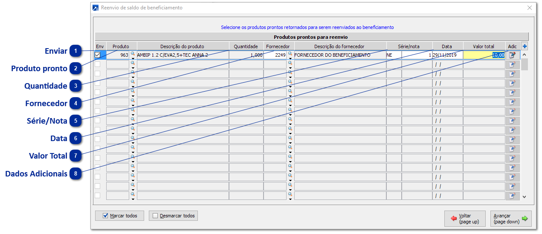Edit the quantity field showing 1,000
This screenshot has height=234, width=542.
(246, 55)
